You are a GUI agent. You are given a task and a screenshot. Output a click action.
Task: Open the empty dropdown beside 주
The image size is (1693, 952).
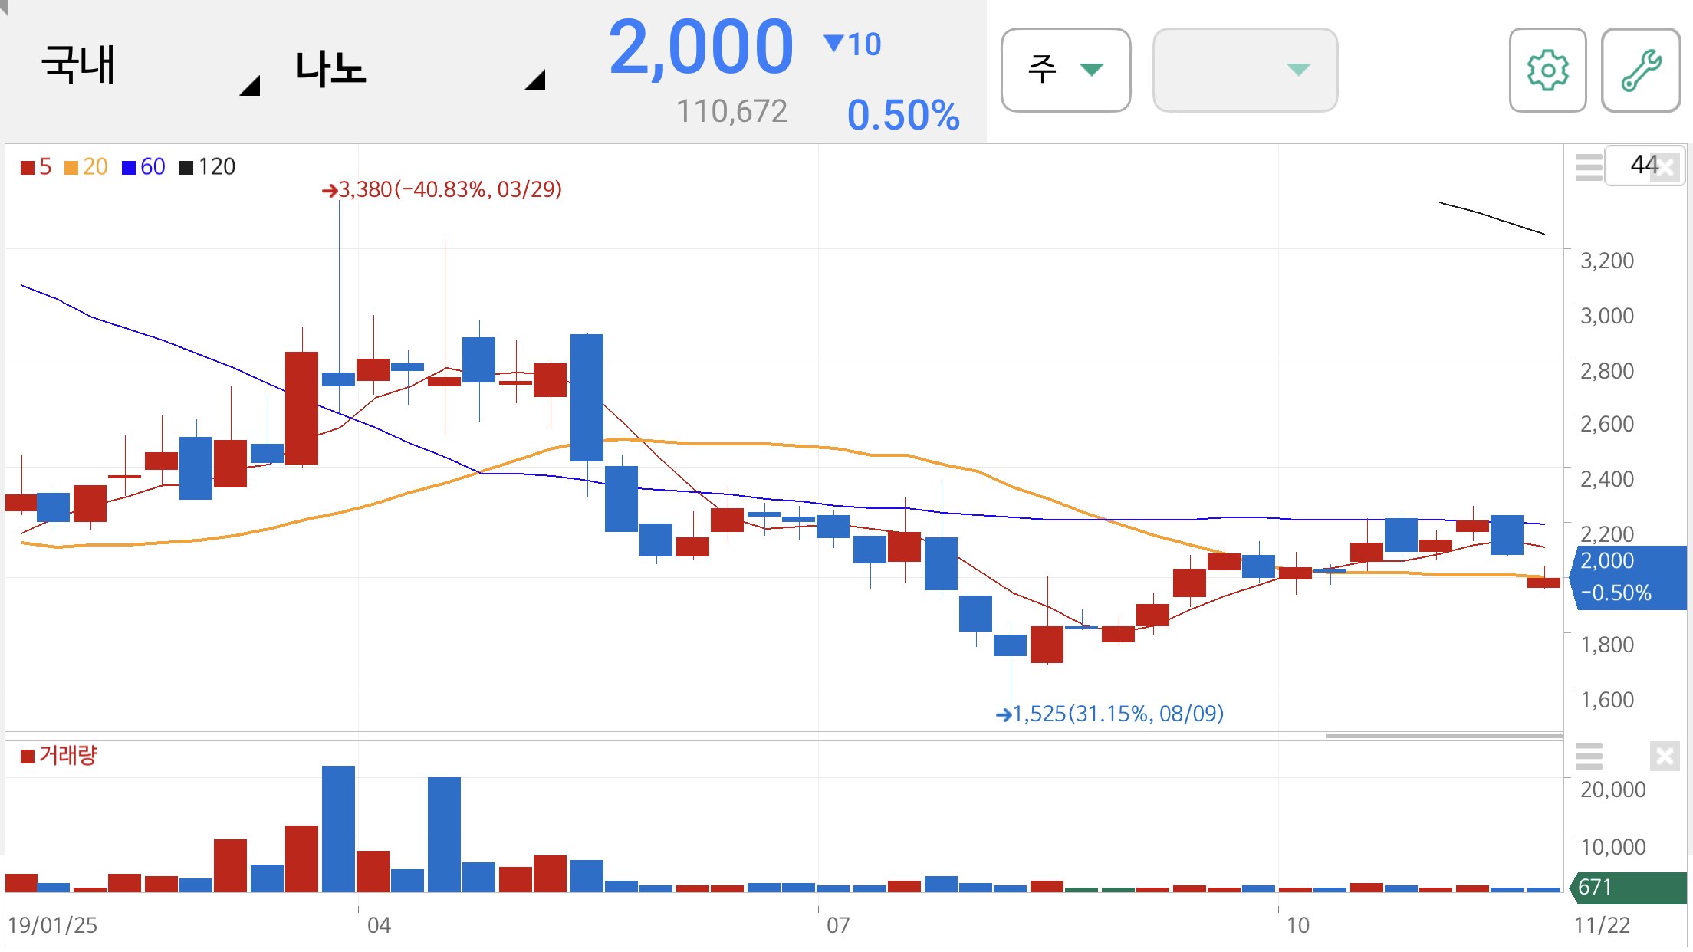[1245, 70]
